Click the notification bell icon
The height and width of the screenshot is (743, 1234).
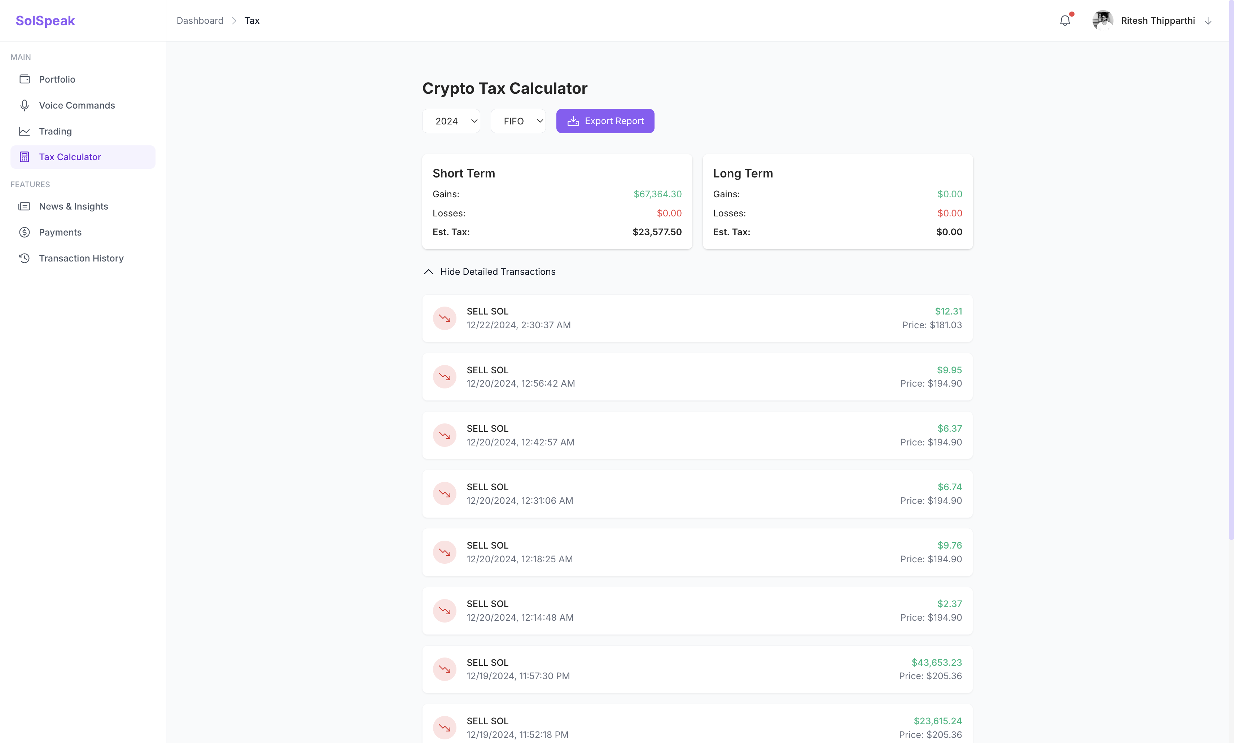(1065, 21)
